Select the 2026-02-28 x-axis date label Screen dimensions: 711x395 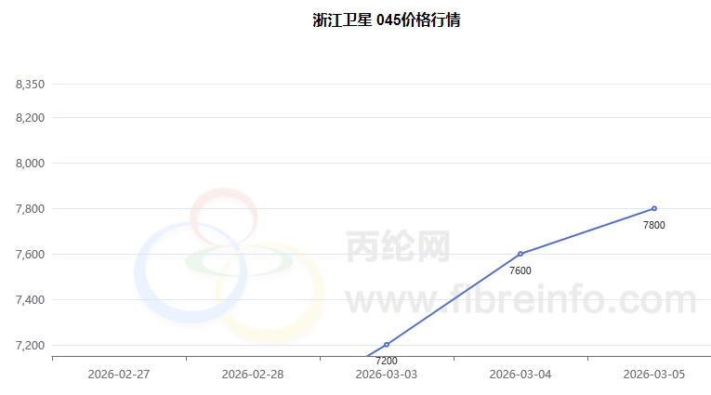pyautogui.click(x=253, y=374)
